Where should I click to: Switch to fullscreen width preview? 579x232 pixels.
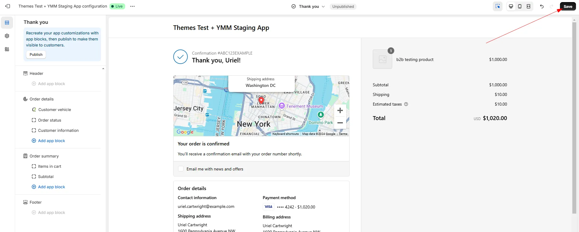[x=529, y=6]
